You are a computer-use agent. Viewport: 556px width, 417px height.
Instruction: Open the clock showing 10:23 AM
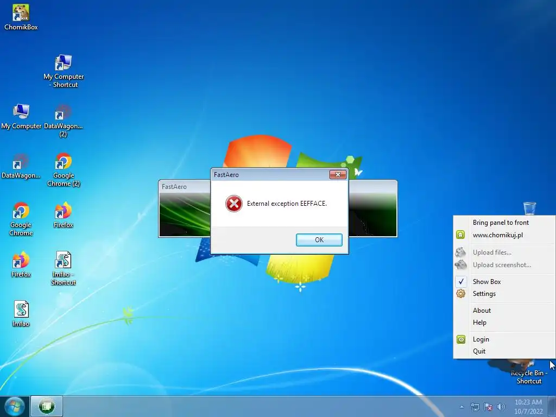coord(528,407)
